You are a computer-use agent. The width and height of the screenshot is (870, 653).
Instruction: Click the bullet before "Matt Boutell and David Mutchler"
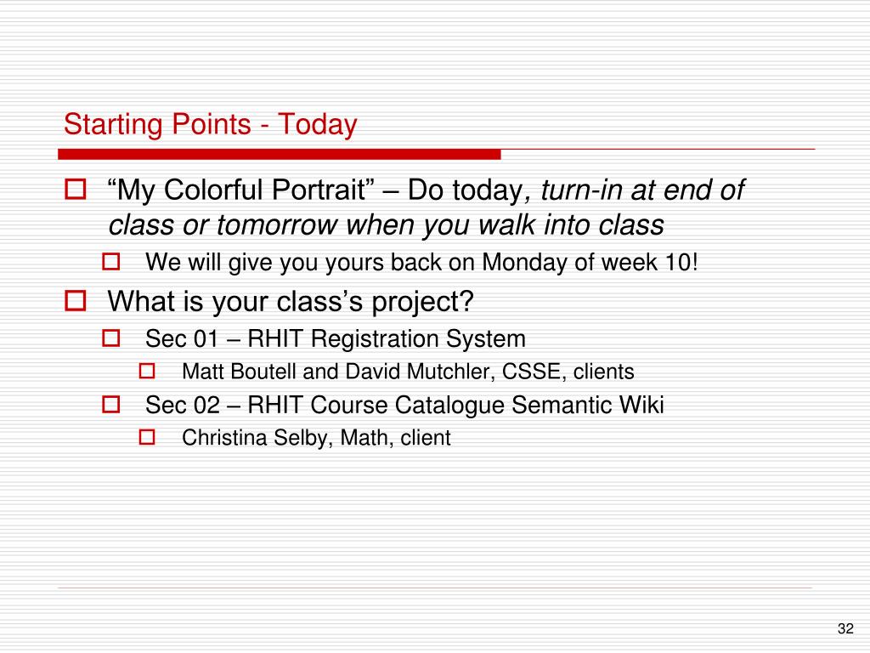tap(146, 371)
